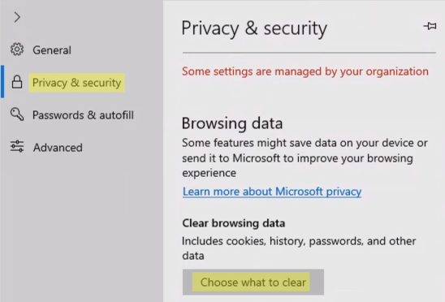Viewport: 445px width, 302px height.
Task: Pin the settings pane with pin icon
Action: point(430,26)
